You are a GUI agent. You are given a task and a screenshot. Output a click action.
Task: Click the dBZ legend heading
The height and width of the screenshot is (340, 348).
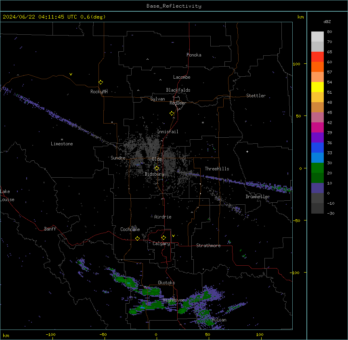[327, 22]
